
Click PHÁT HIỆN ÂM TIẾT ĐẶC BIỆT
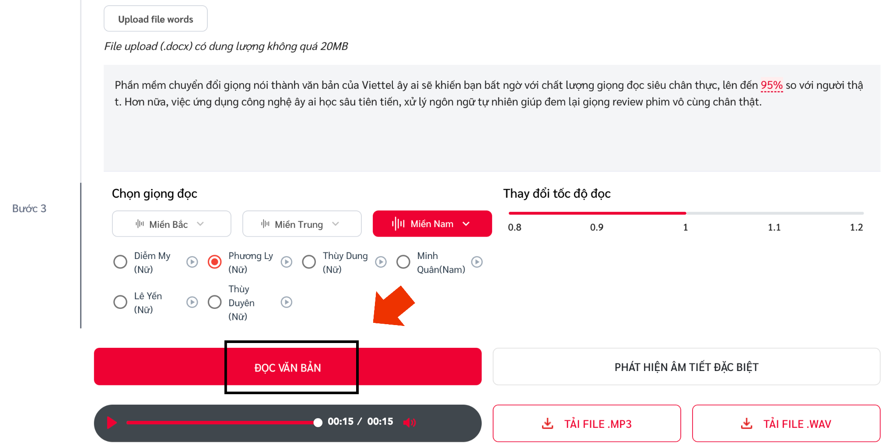click(686, 367)
